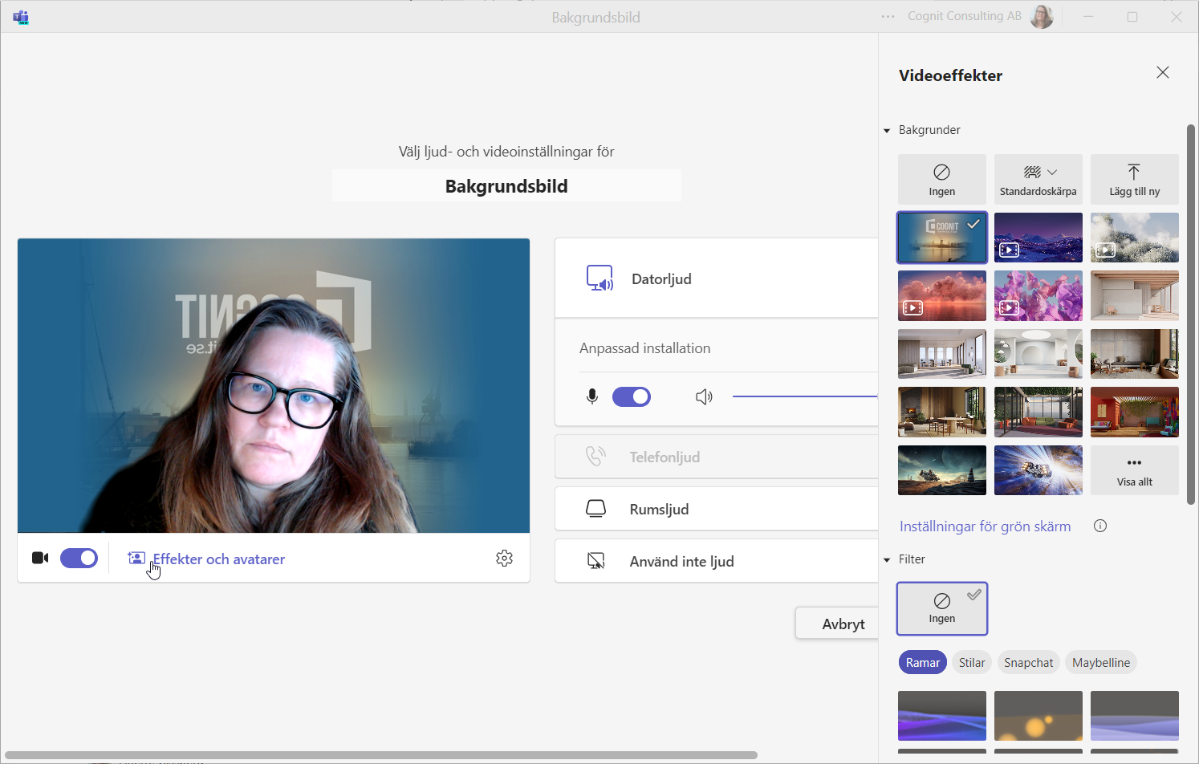Pick the purple flowers animated background
Screen dimensions: 1199x764
click(1038, 295)
